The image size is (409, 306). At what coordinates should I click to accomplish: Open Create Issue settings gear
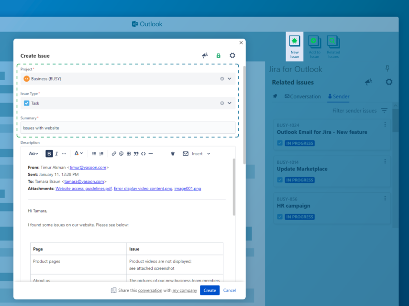point(232,55)
